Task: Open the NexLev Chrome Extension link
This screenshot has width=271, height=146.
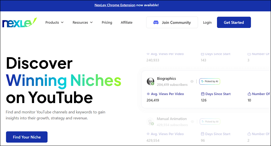Action: [115, 5]
